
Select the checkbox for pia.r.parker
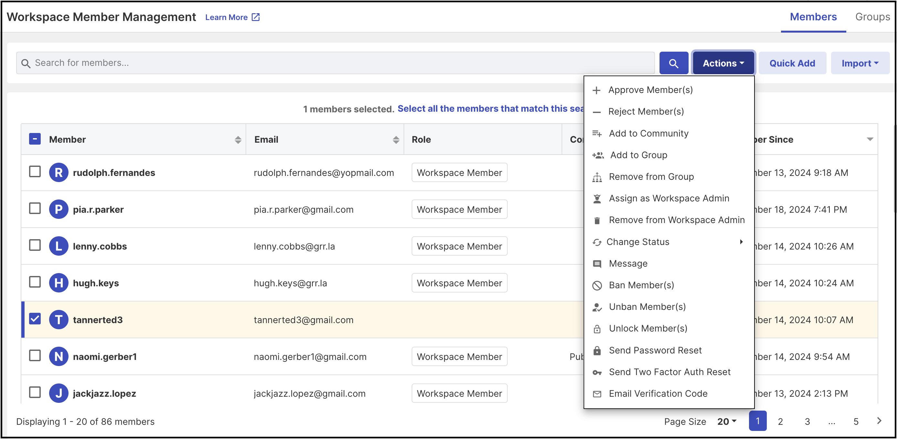point(35,209)
